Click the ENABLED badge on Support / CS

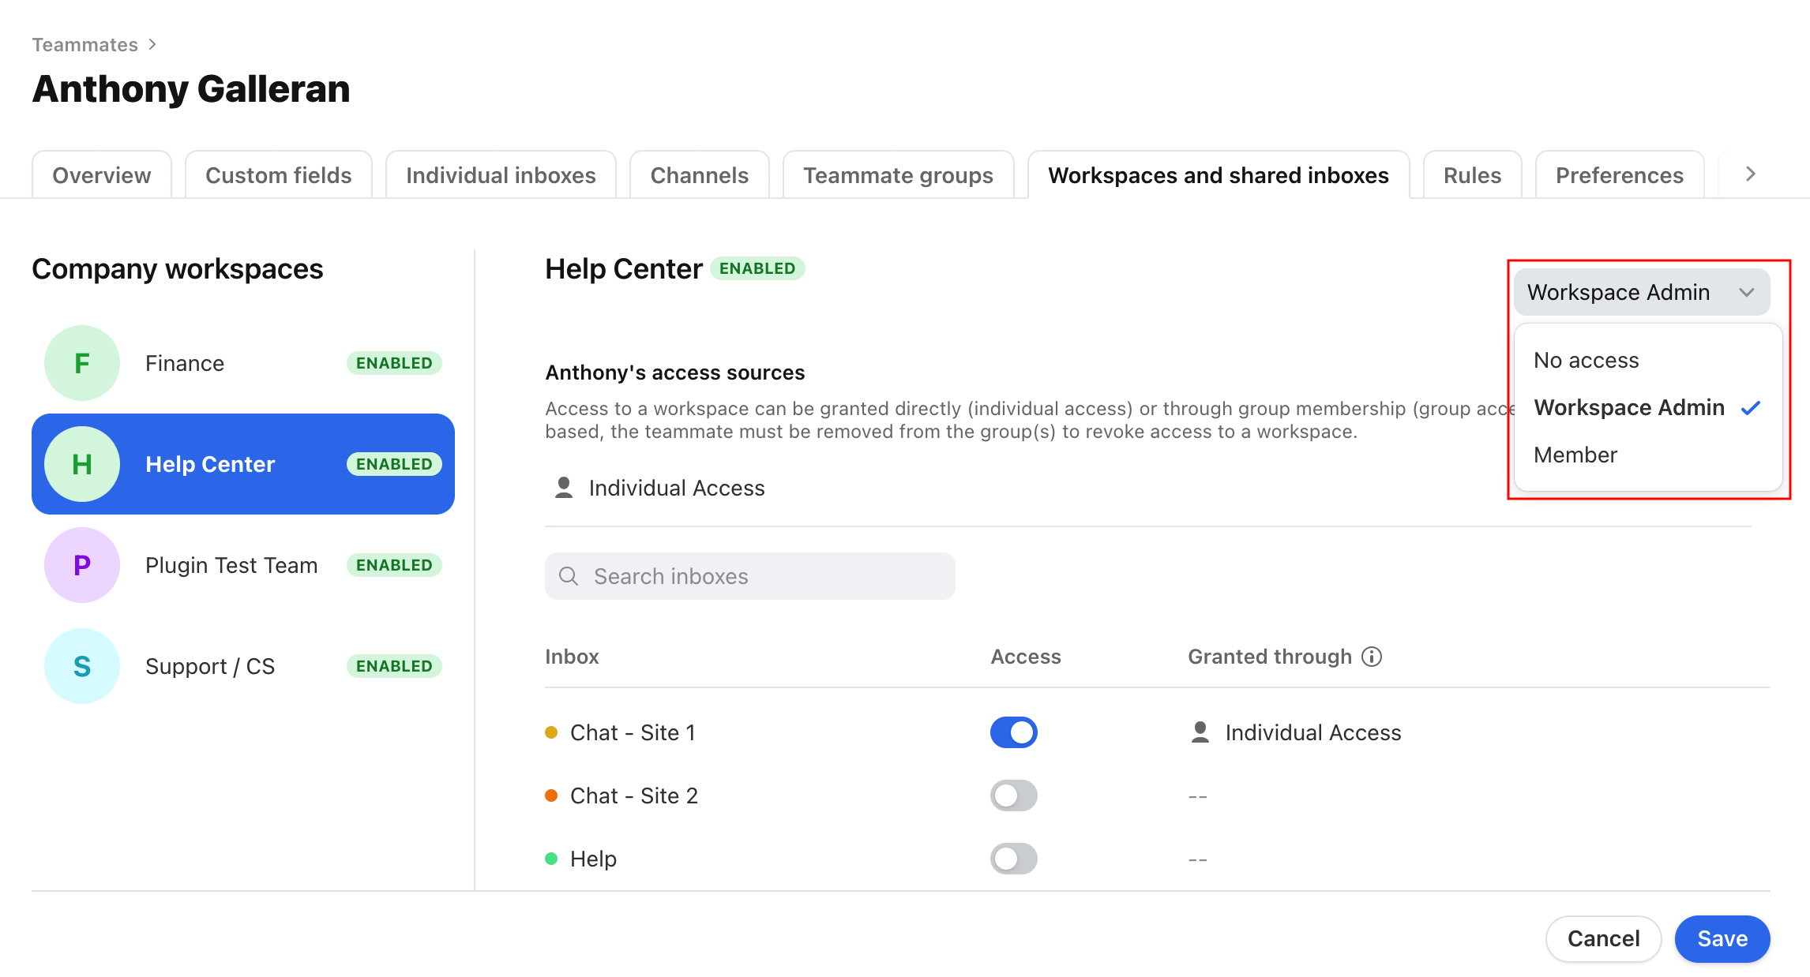(x=394, y=666)
